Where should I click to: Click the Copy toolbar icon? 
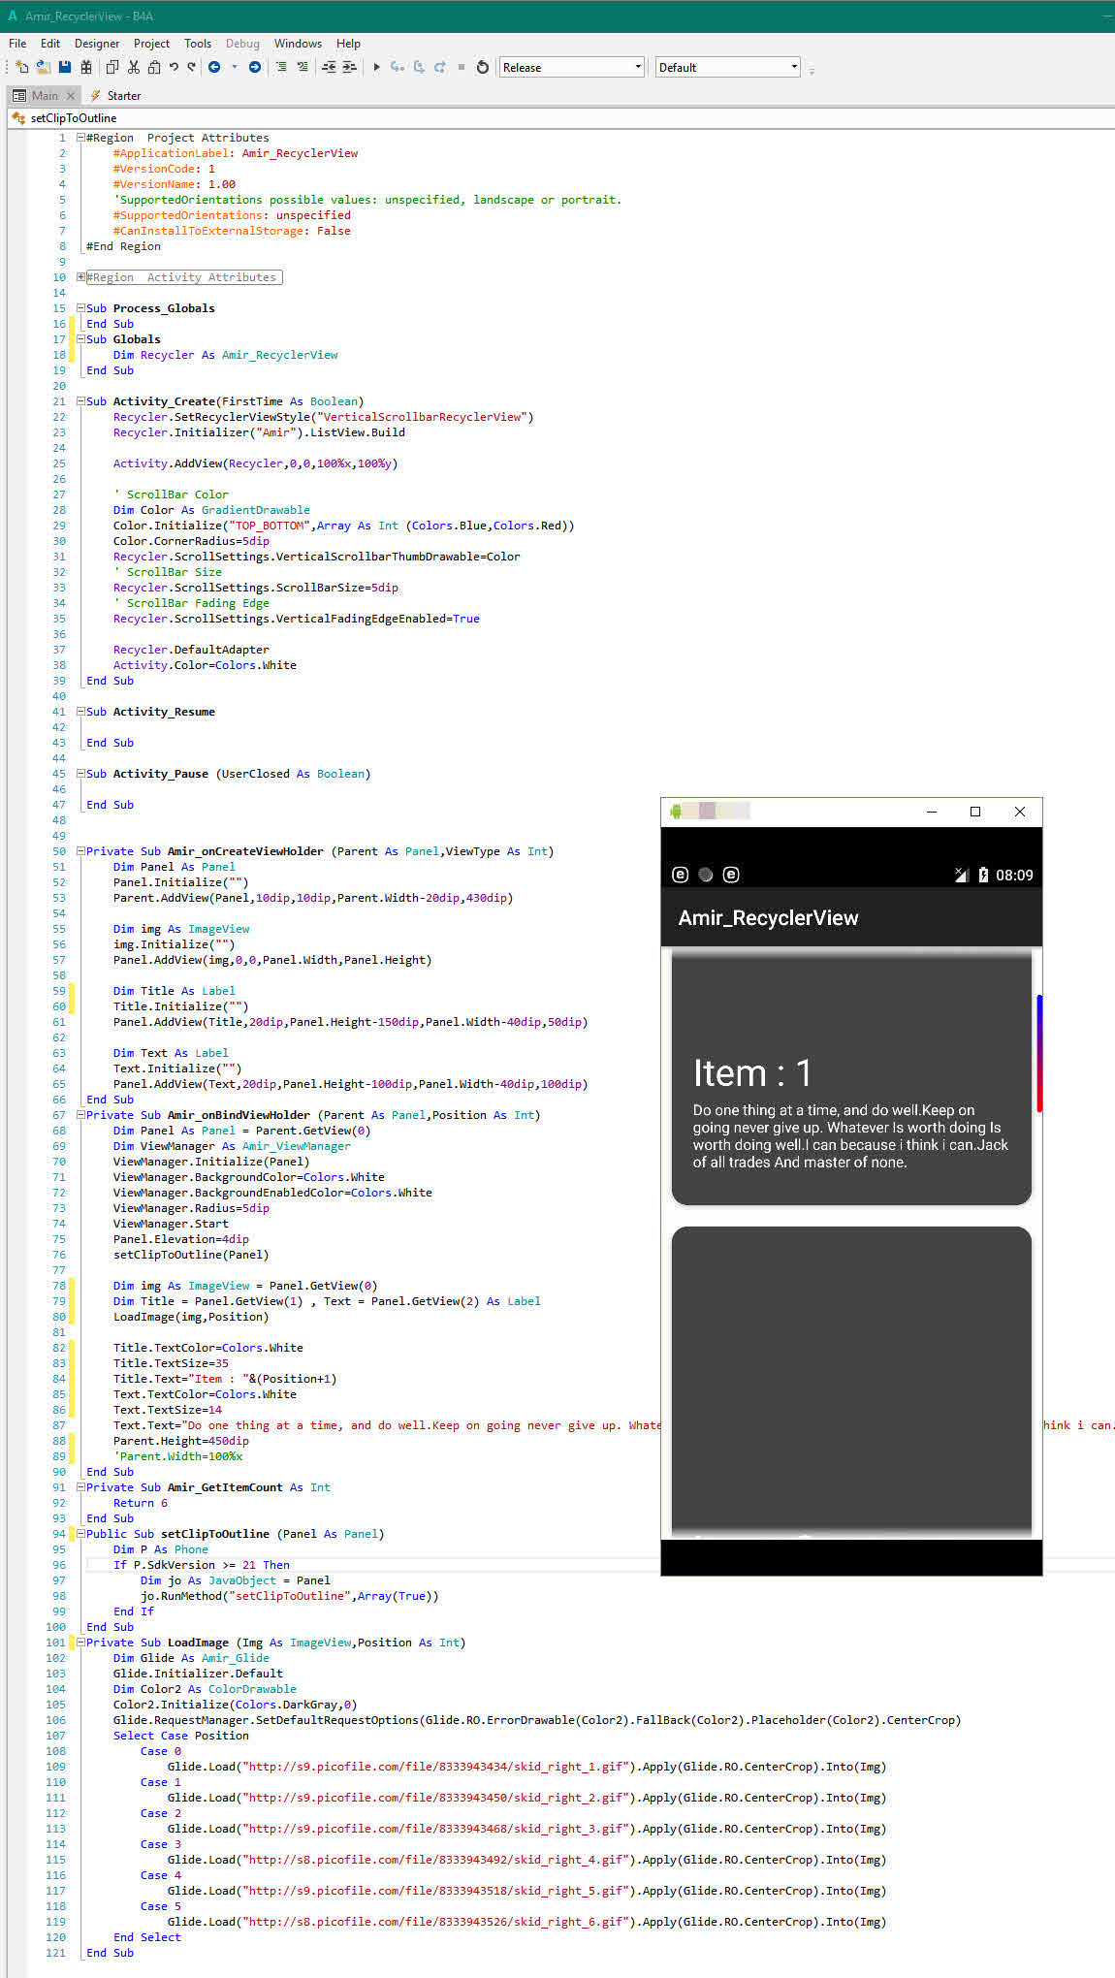111,67
